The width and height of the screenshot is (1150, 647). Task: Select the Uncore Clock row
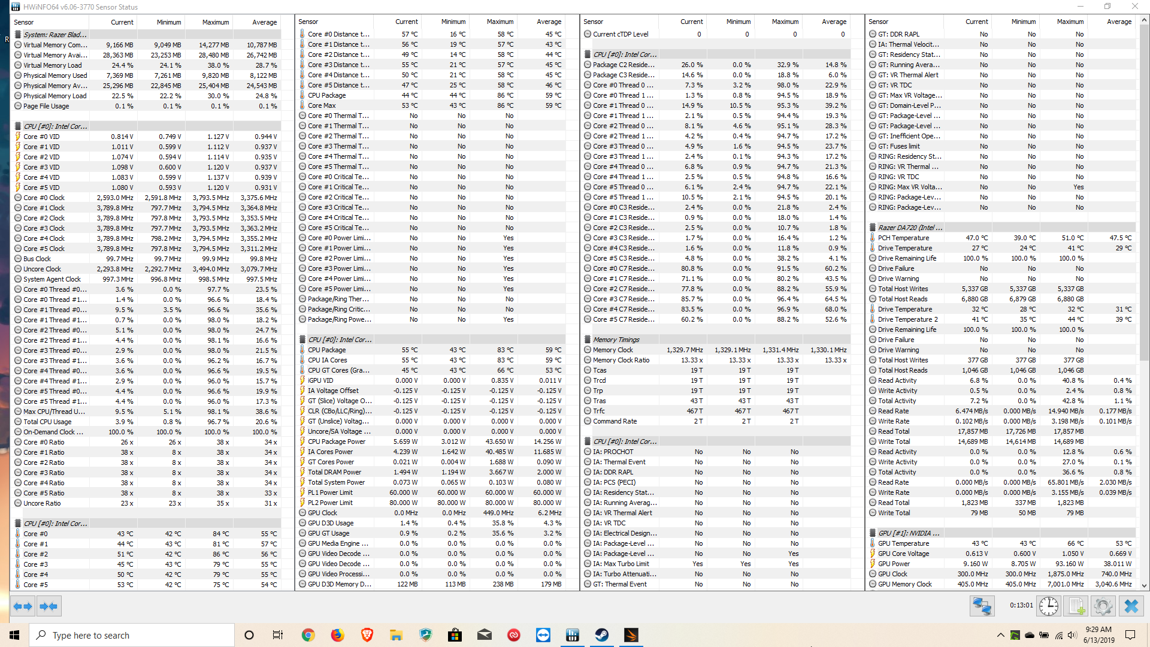[x=147, y=269]
